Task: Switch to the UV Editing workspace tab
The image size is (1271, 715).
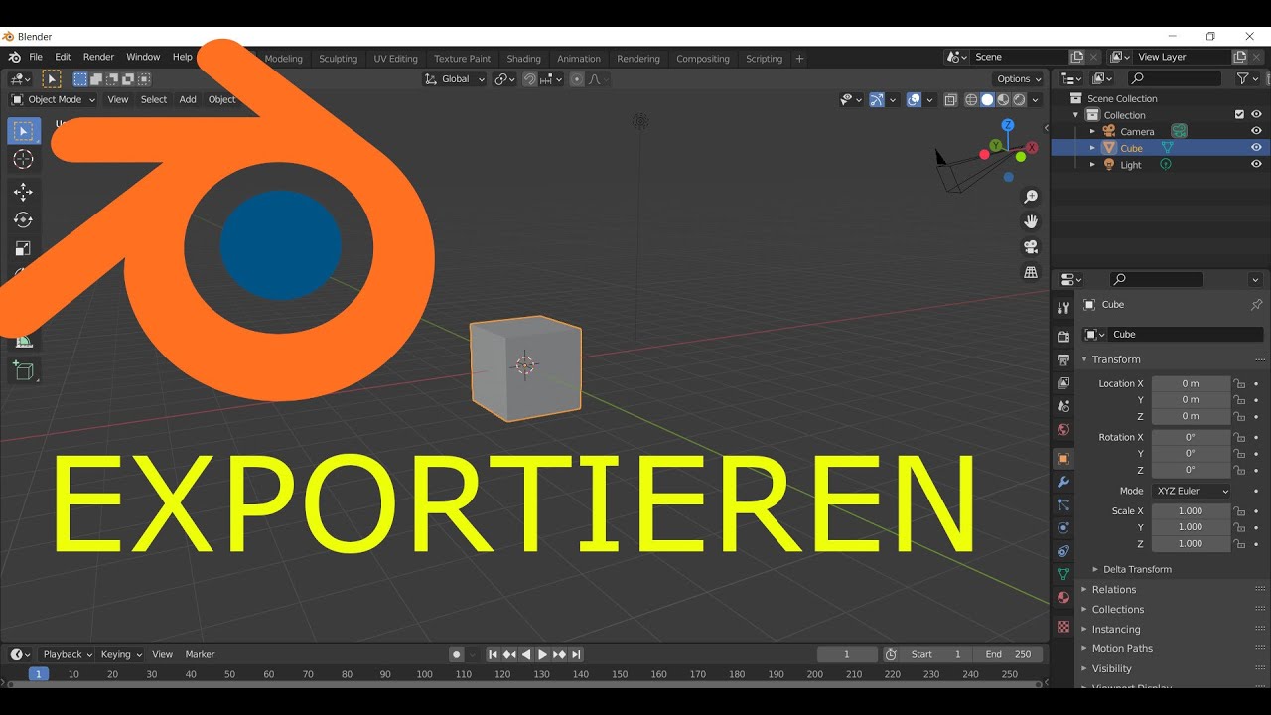Action: point(395,59)
